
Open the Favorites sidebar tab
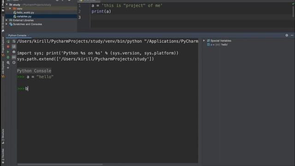coord(3,156)
